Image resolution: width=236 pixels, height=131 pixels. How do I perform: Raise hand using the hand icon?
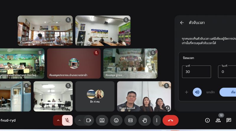(x=145, y=120)
